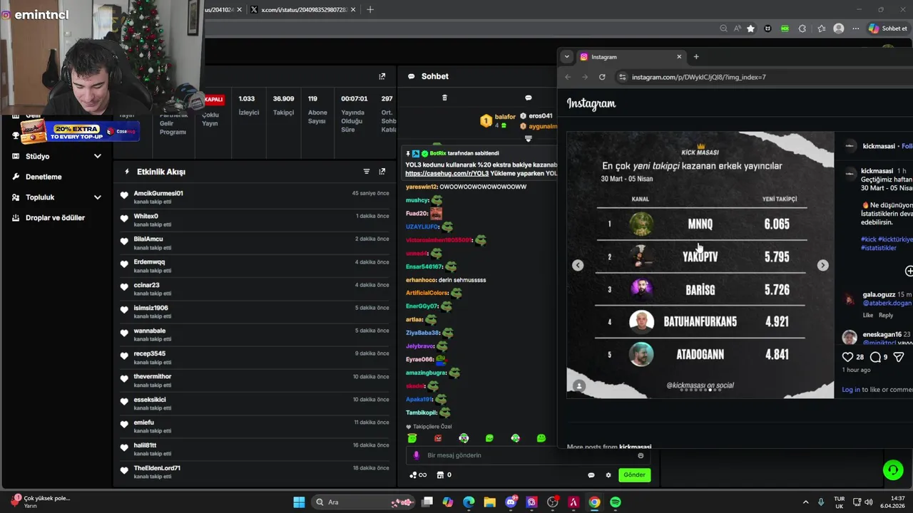Screen dimensions: 913x513
Task: Select AmcikGurmesi01 follow event row
Action: (255, 197)
